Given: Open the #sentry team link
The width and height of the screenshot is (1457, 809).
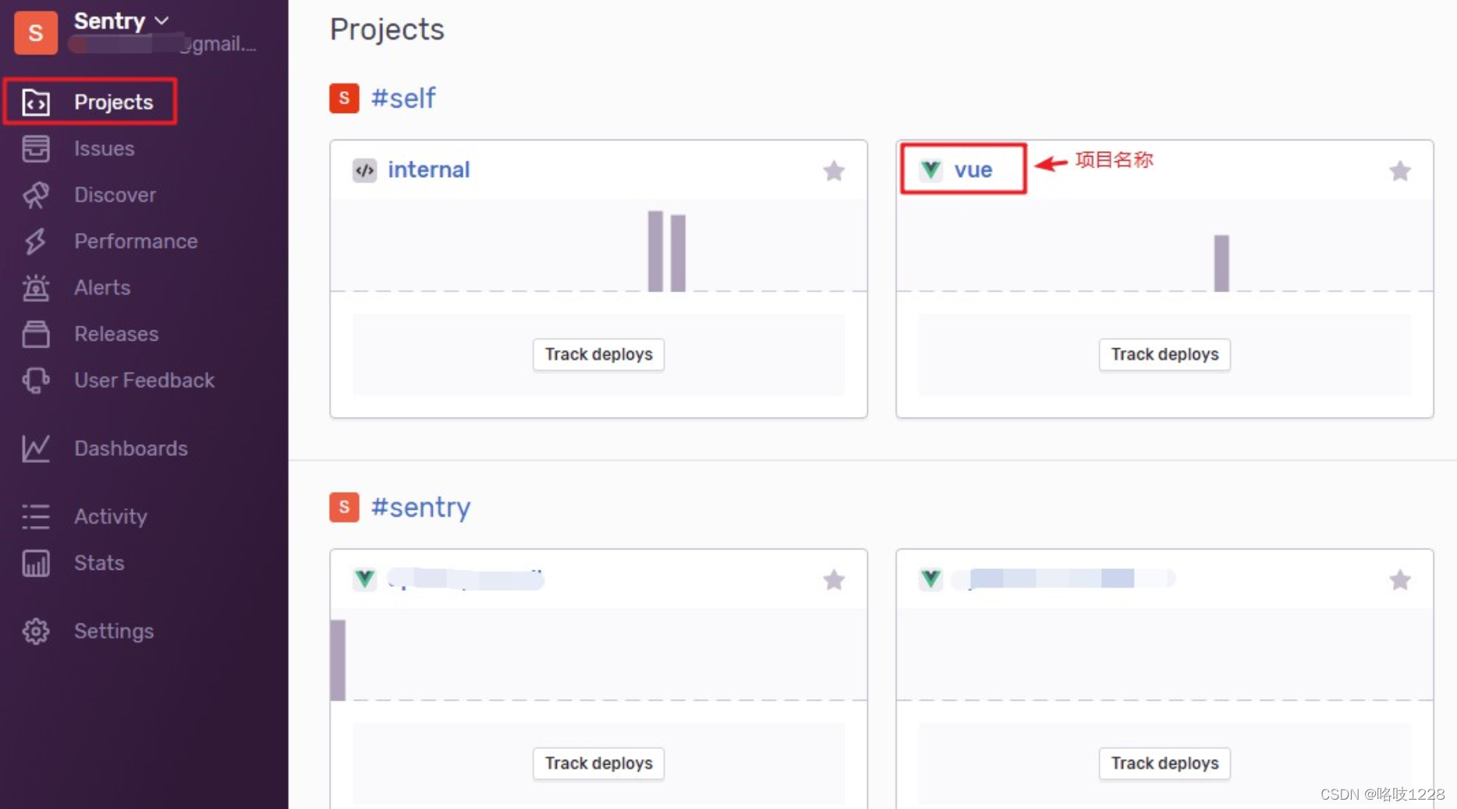Looking at the screenshot, I should (x=420, y=507).
